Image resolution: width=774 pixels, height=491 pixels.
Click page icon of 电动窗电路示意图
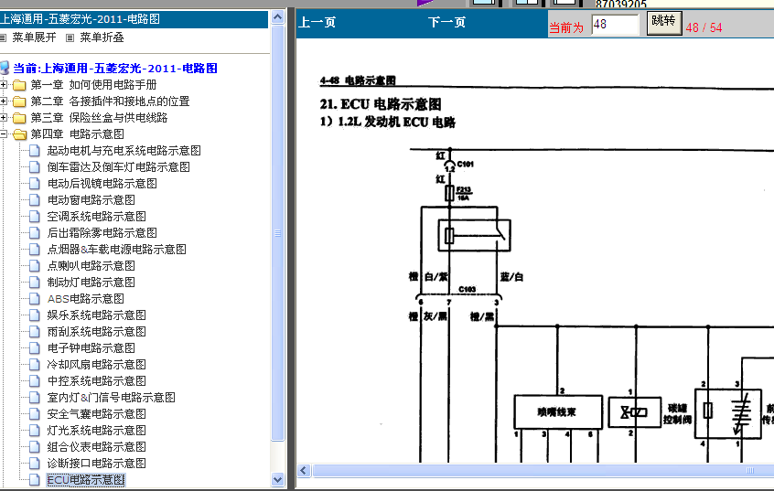(x=35, y=200)
